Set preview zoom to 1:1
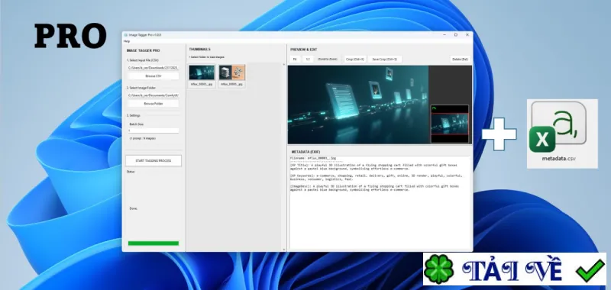The image size is (611, 290). tap(308, 60)
